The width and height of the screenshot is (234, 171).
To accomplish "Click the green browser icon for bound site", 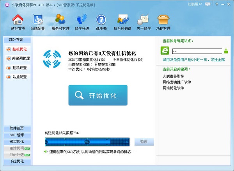I will [x=165, y=51].
